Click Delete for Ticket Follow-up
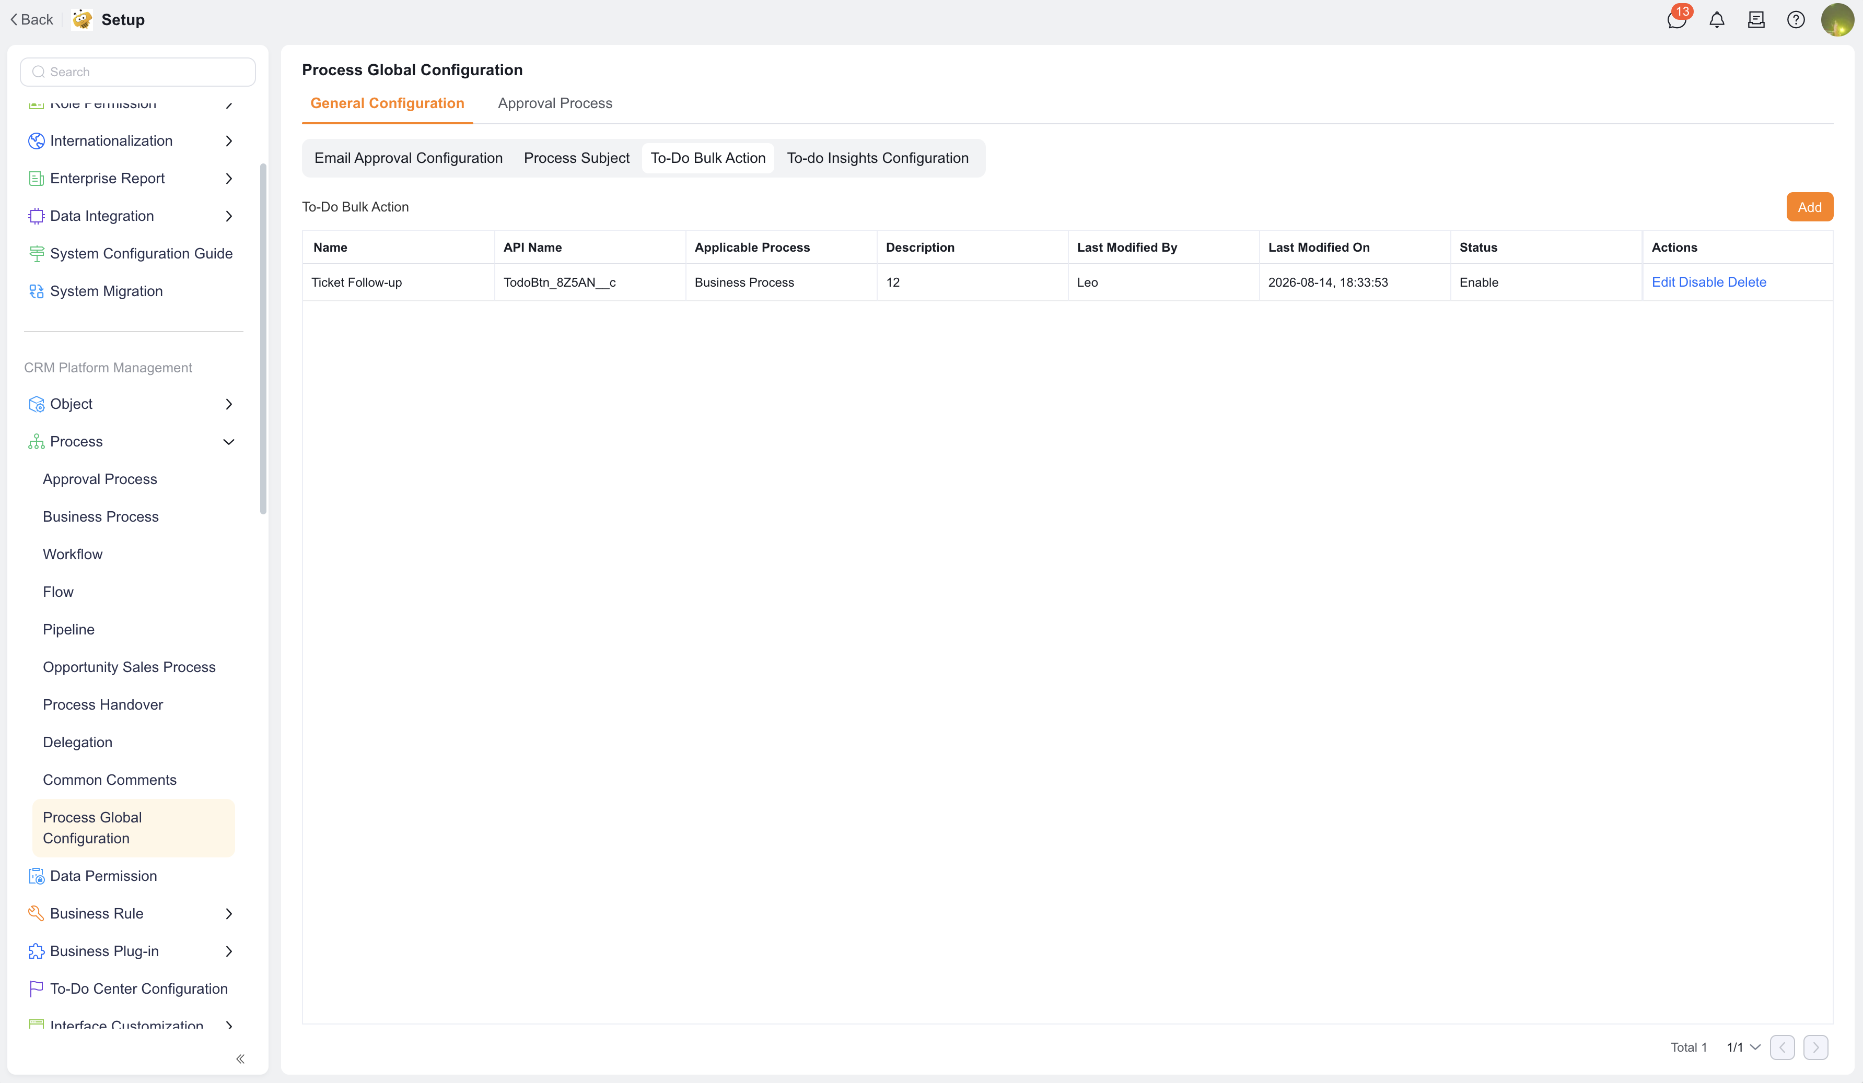The width and height of the screenshot is (1863, 1083). tap(1747, 282)
